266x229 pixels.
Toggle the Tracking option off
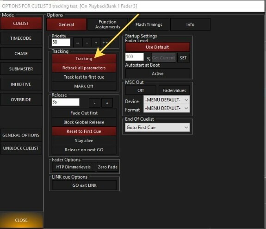coord(84,58)
